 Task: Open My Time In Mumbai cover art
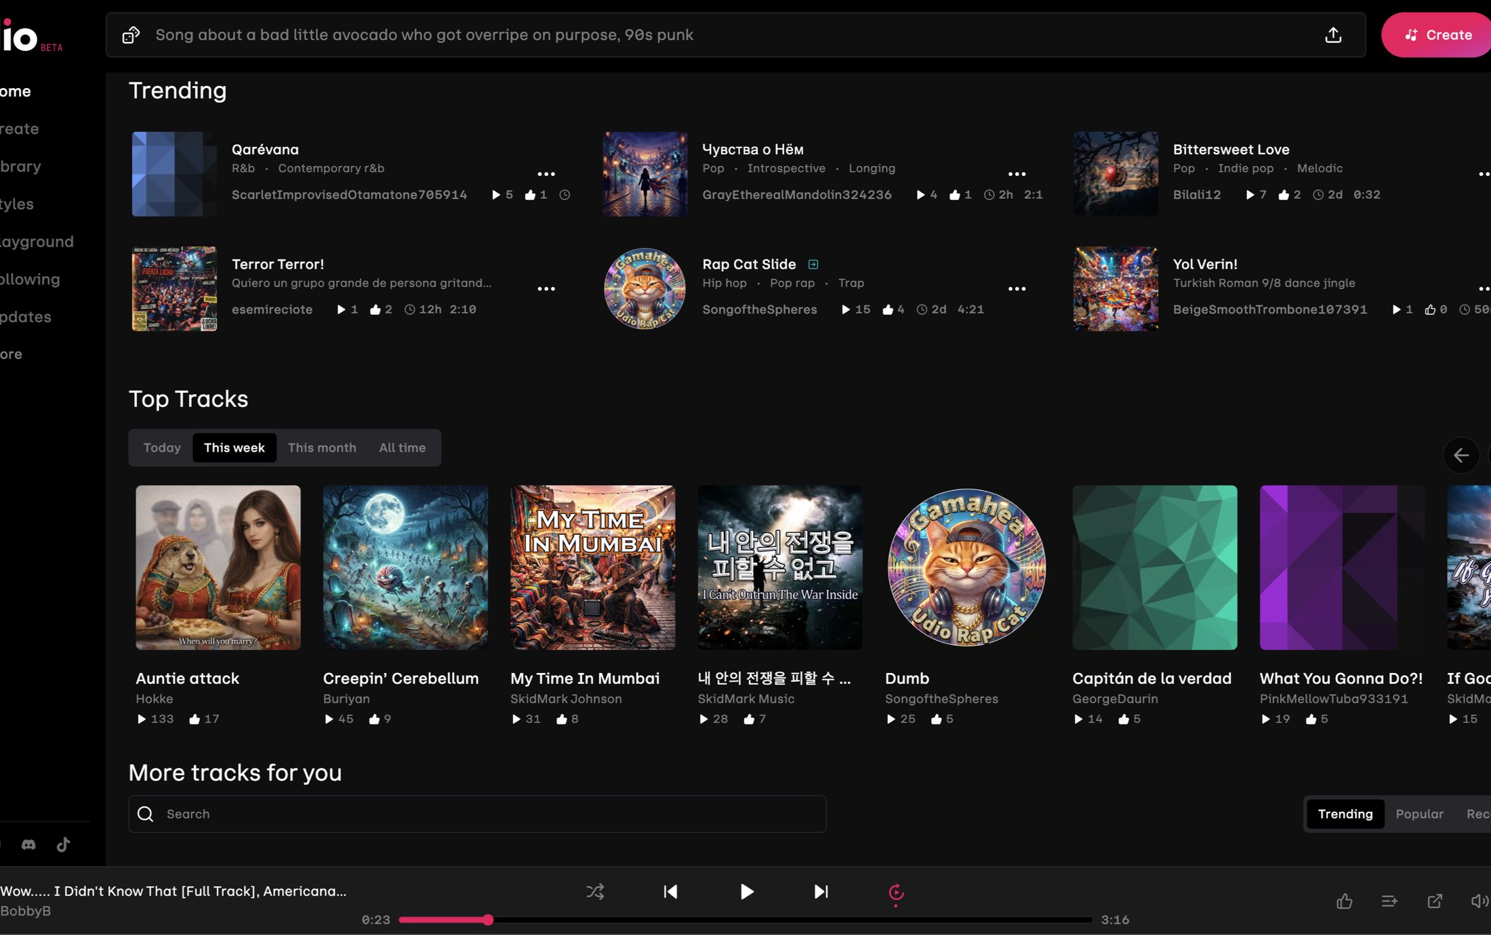(x=592, y=567)
